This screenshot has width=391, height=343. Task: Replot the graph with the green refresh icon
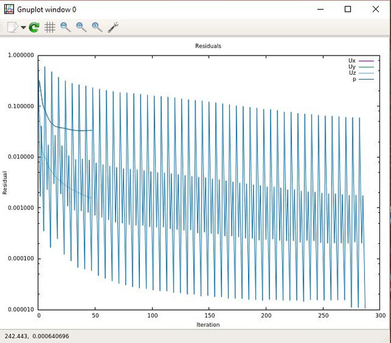pos(34,28)
